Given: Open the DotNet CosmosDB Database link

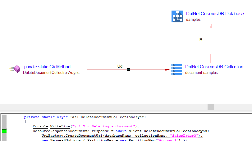Looking at the screenshot, I should (215, 14).
